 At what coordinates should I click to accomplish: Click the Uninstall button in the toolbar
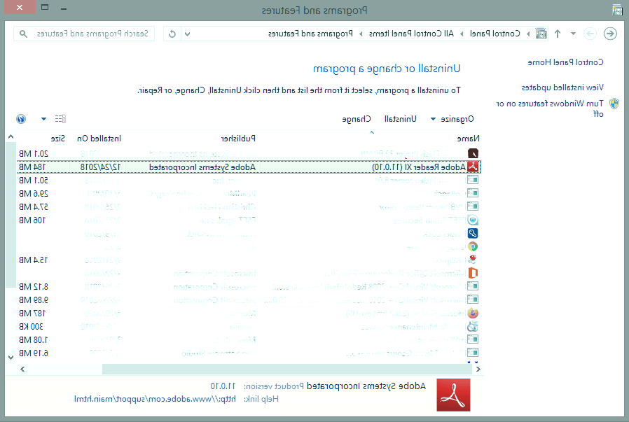coord(401,119)
